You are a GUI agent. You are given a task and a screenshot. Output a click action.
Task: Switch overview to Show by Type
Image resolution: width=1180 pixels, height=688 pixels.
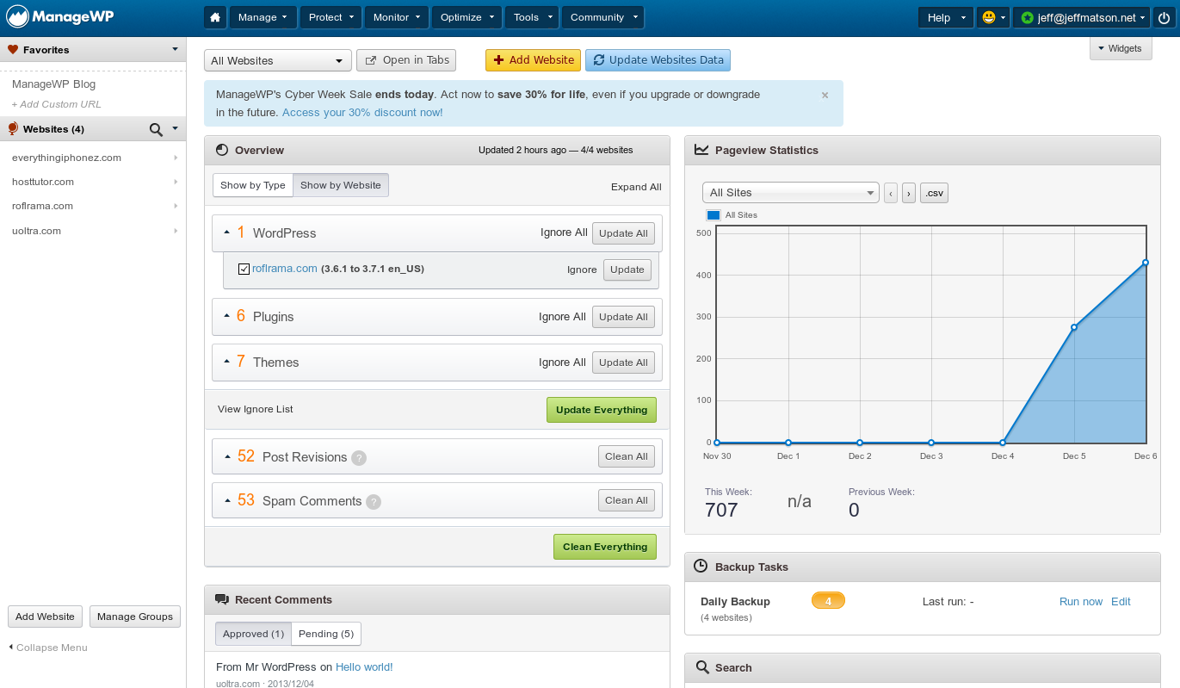(x=252, y=185)
